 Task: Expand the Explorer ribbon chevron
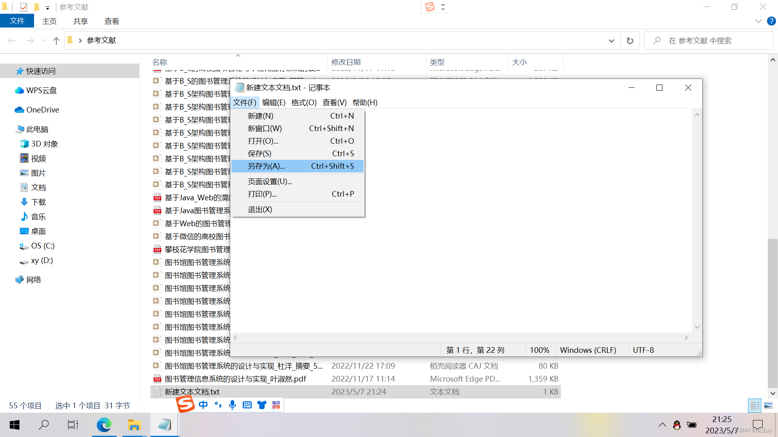(x=758, y=21)
